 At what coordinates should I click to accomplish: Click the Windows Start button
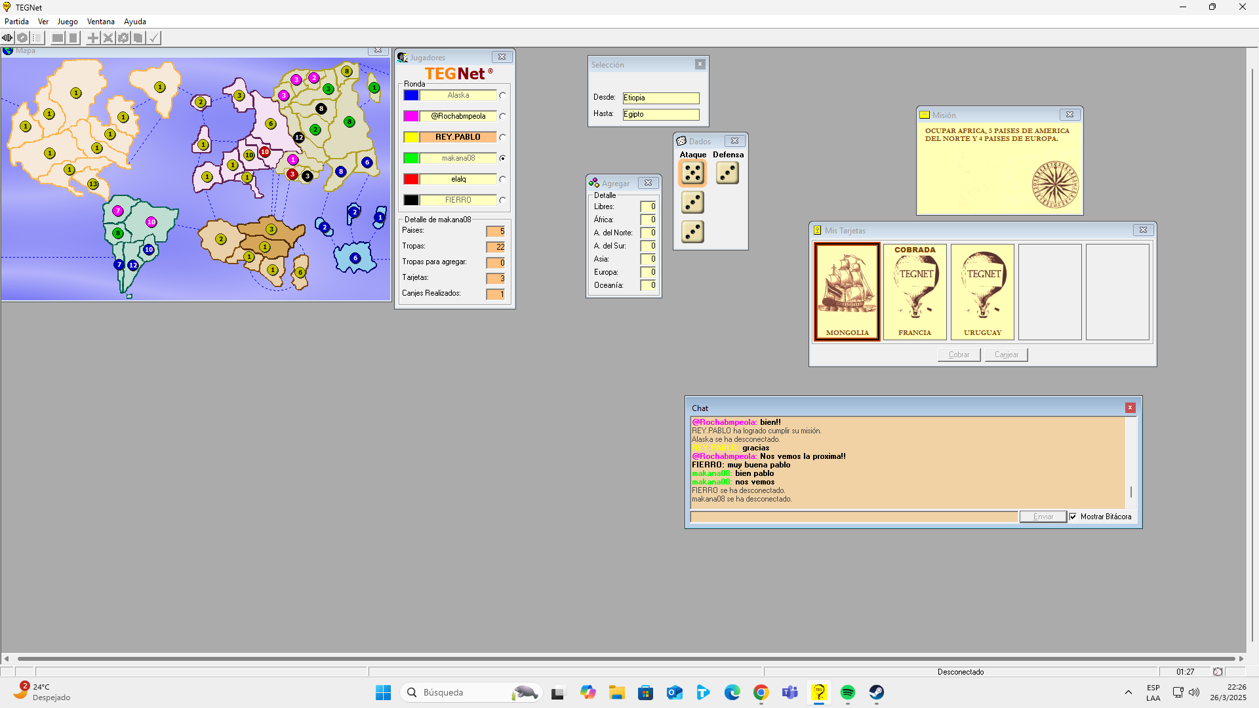(383, 692)
